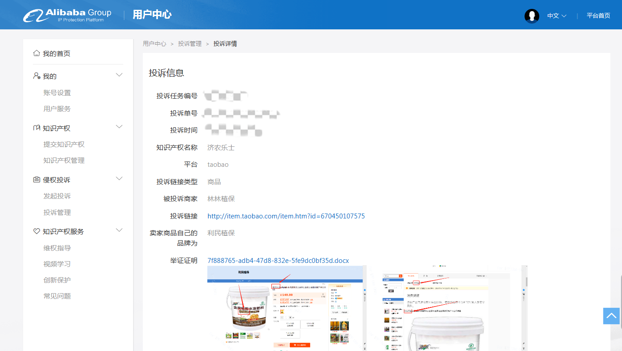Click the 商品 link type value
This screenshot has height=351, width=622.
(x=214, y=182)
